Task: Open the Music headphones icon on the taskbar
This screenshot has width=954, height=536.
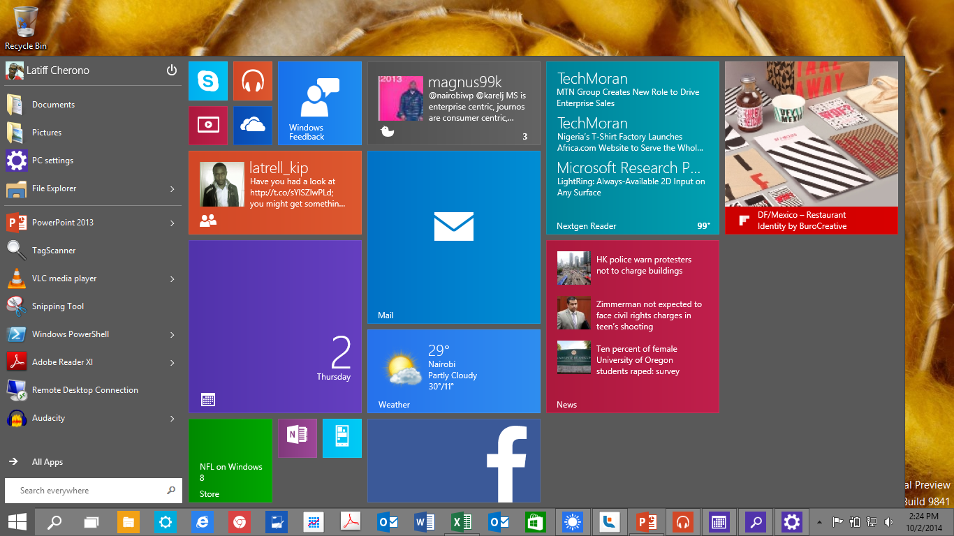Action: tap(683, 521)
